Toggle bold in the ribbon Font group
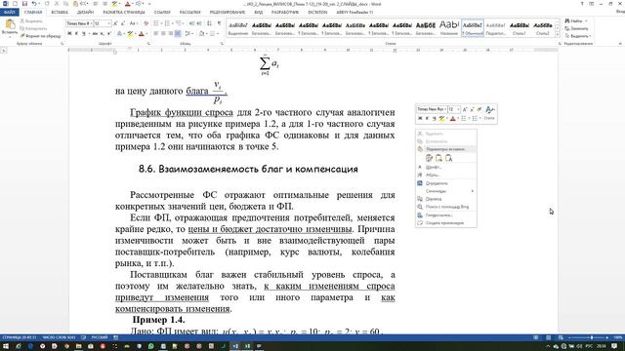 coord(69,34)
